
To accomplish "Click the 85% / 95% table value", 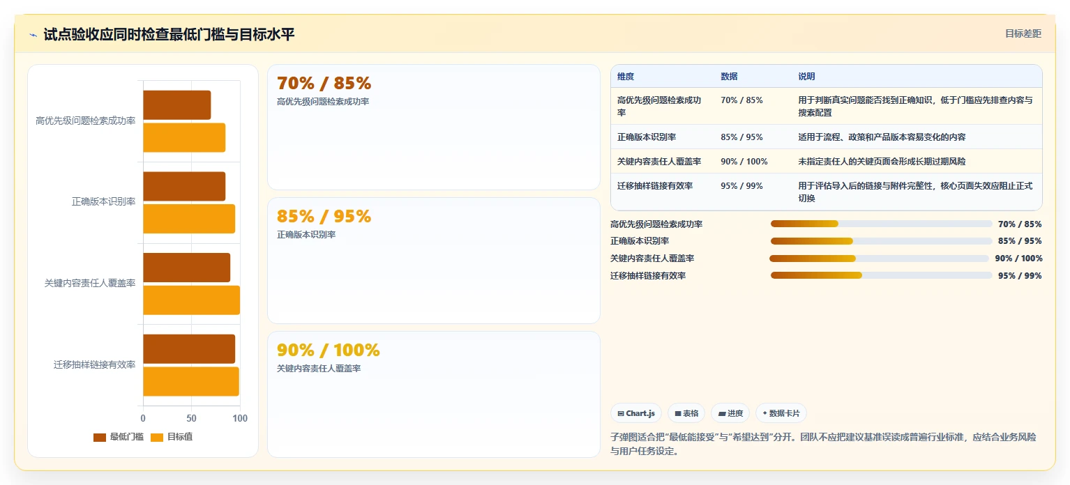I will click(741, 137).
